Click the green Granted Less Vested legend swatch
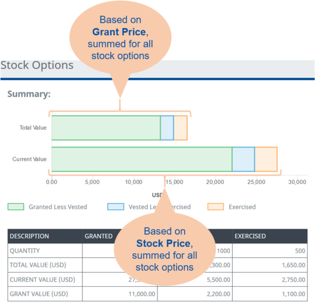 click(16, 207)
